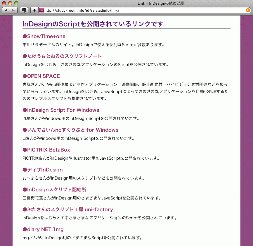The width and height of the screenshot is (253, 246).
Task: Go forward with the right arrow button
Action: (x=13, y=10)
